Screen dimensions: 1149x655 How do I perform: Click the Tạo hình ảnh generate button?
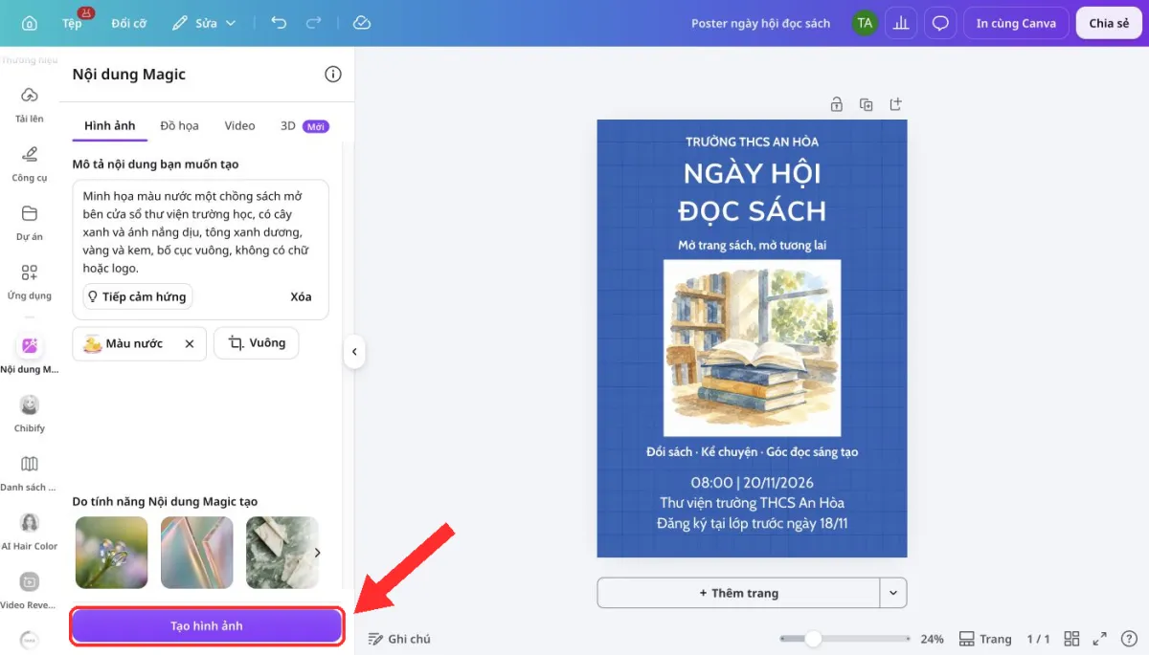coord(207,626)
